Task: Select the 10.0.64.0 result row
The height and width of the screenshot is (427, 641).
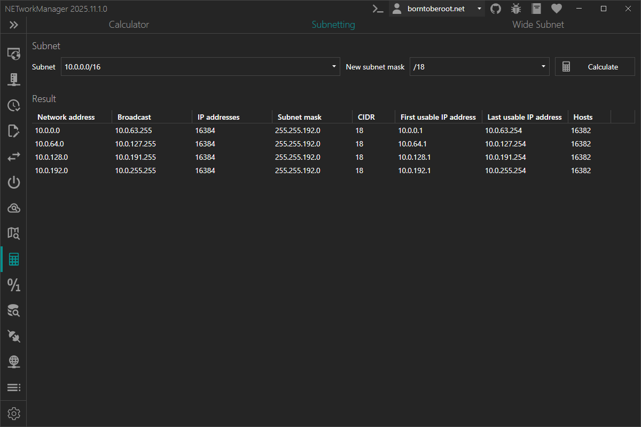Action: (214, 143)
